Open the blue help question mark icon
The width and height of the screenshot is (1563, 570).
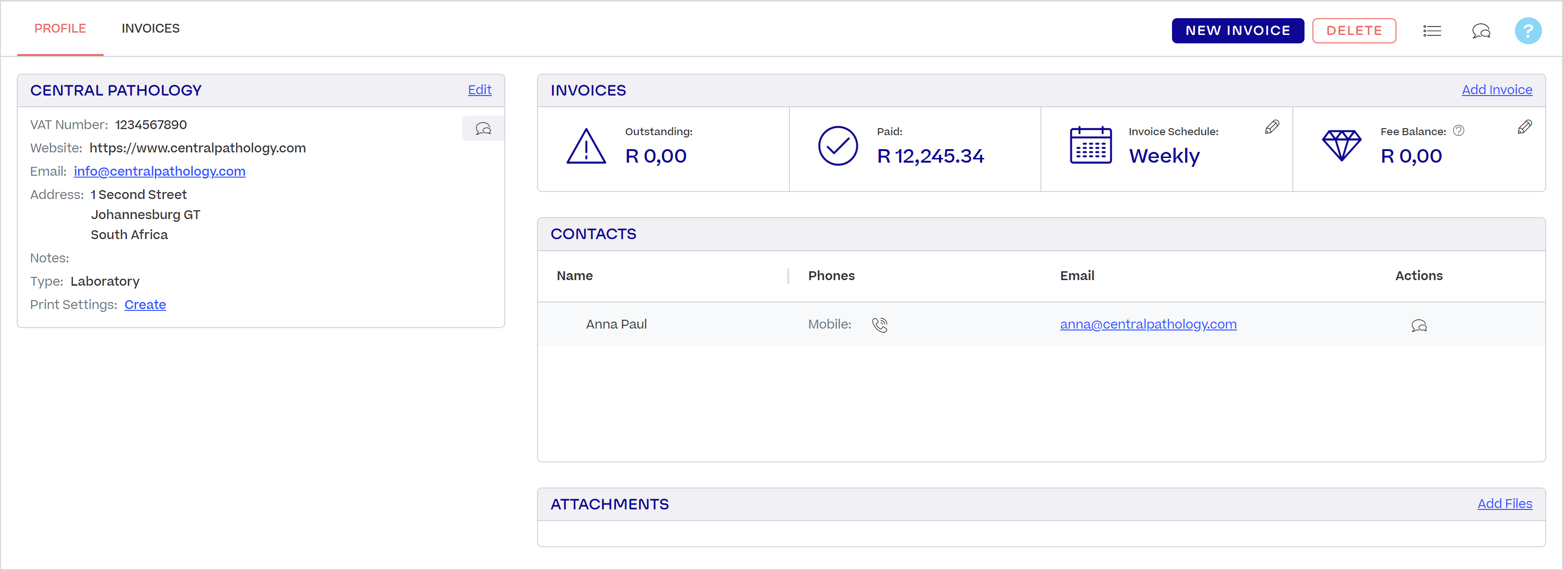(x=1528, y=31)
